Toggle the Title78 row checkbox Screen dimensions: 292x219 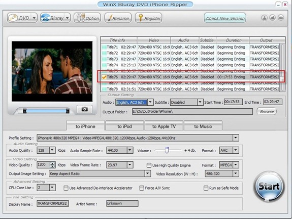[x=104, y=89]
